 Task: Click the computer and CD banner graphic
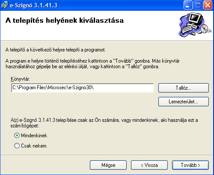tap(195, 25)
